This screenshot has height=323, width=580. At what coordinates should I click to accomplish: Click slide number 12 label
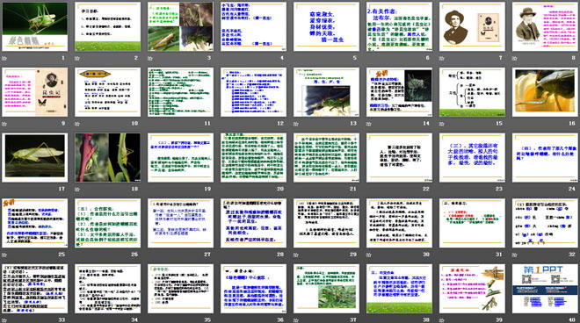(x=280, y=124)
